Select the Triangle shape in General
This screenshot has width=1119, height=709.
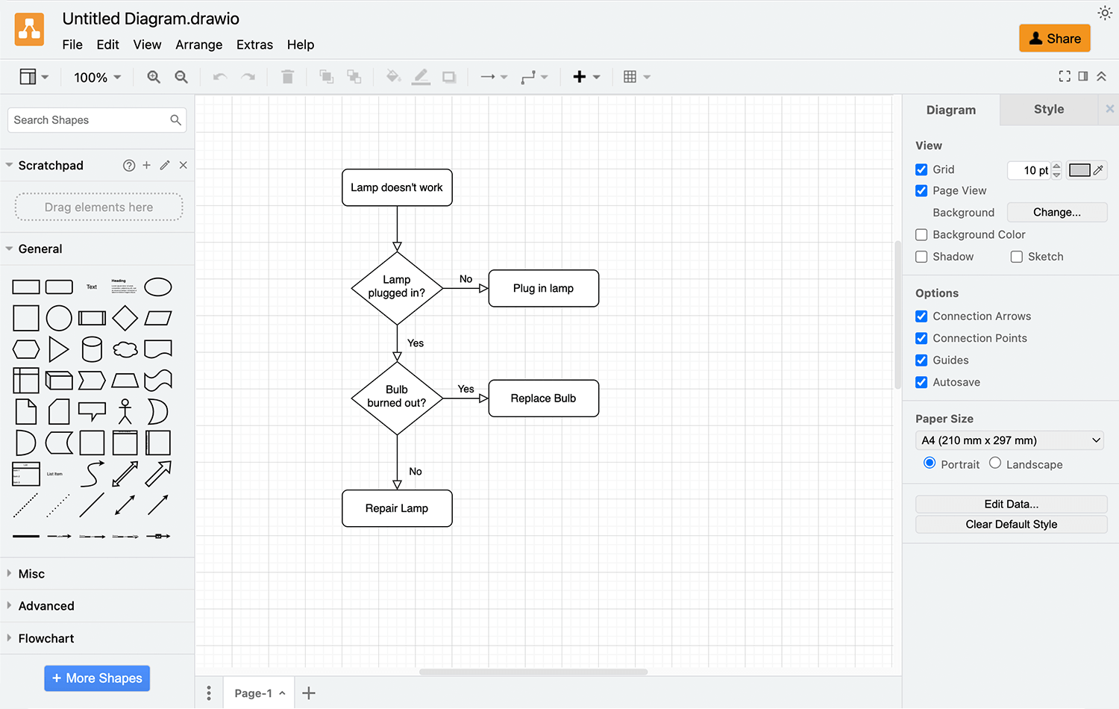59,349
